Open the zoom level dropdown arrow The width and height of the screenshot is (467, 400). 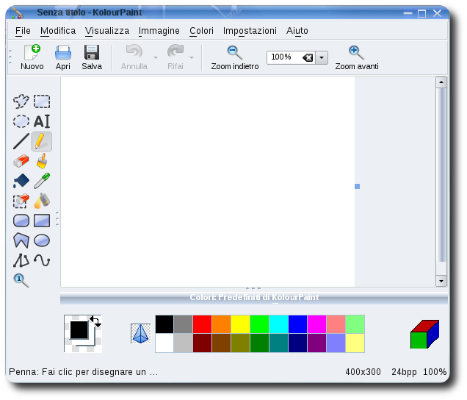click(x=322, y=57)
